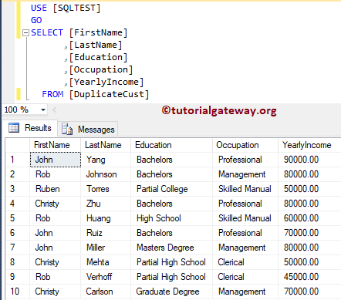This screenshot has height=300, width=341.
Task: Switch to the Messages tab
Action: pos(89,130)
